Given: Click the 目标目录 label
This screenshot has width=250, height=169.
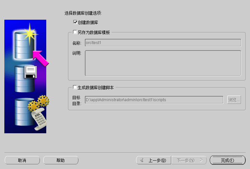Looking at the screenshot, I should (x=77, y=101).
